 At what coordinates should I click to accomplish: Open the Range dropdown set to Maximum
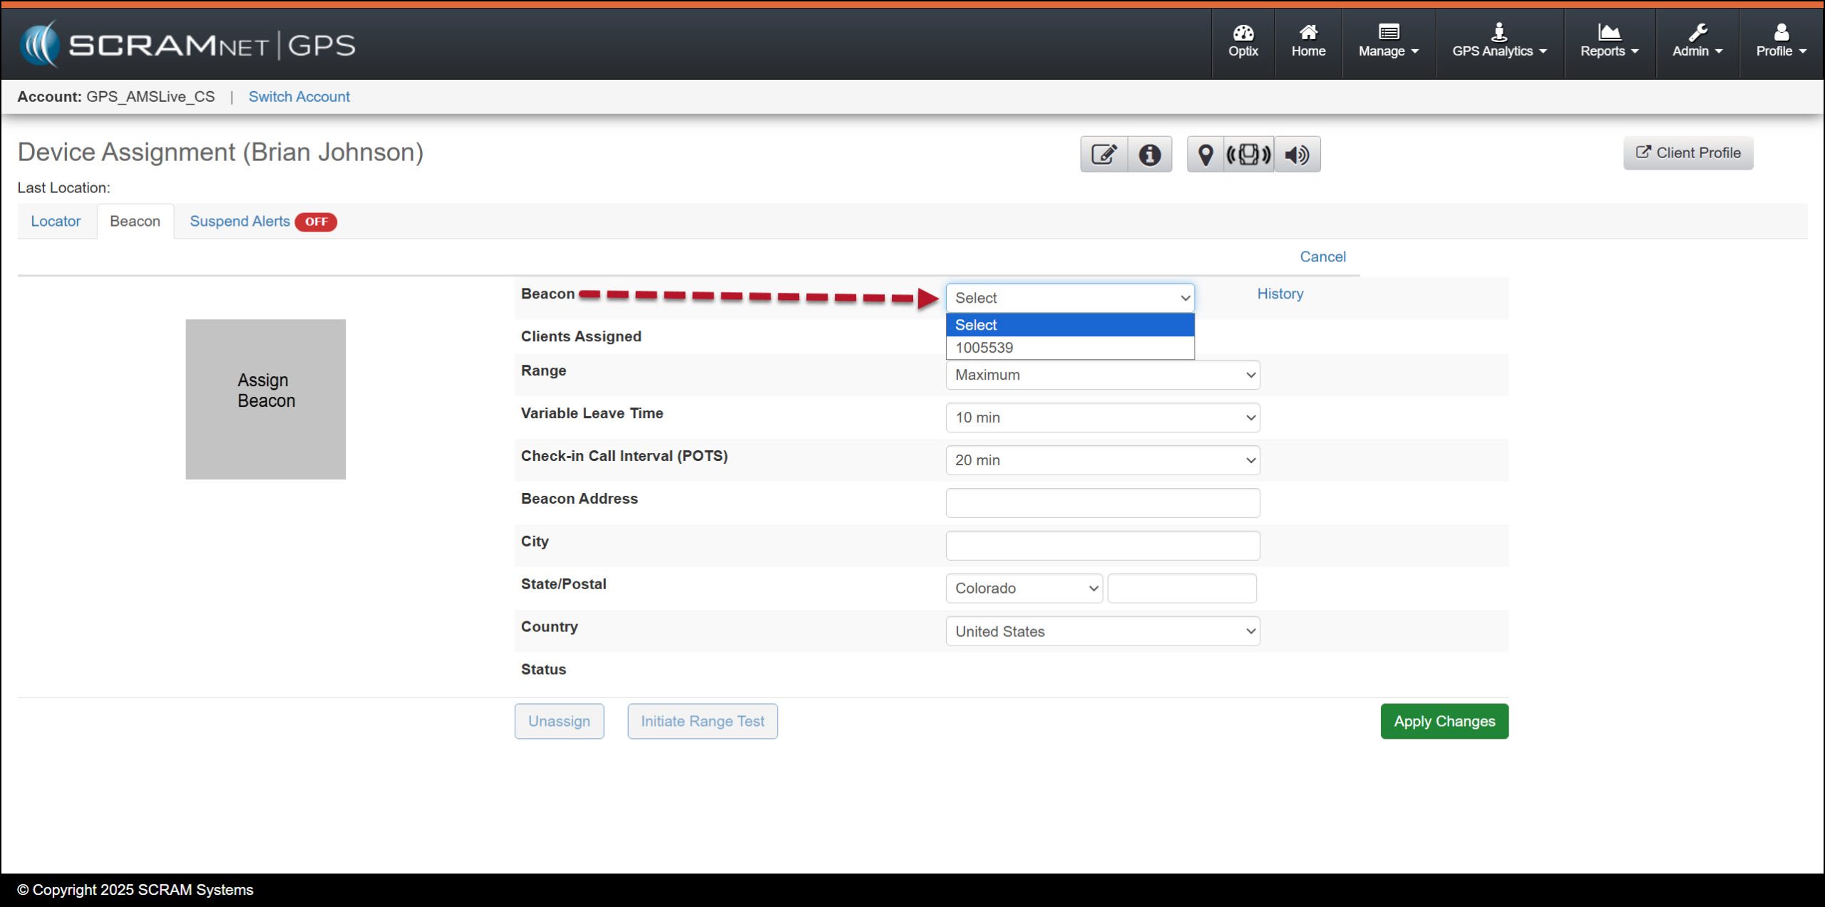click(x=1102, y=375)
